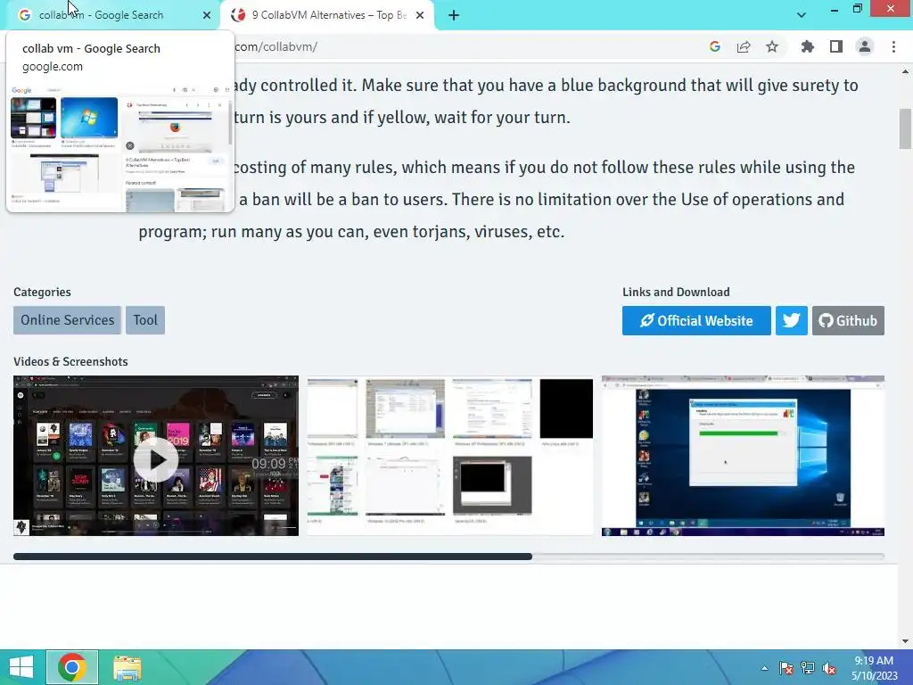
Task: Click the gallery horizontal scrollbar thumb
Action: pos(273,557)
